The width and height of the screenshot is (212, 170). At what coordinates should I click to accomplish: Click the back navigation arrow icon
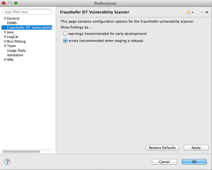click(188, 12)
